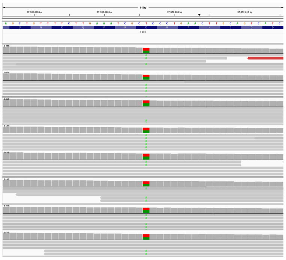Click the data range label of sixth track
The image size is (286, 260).
[x=6, y=179]
